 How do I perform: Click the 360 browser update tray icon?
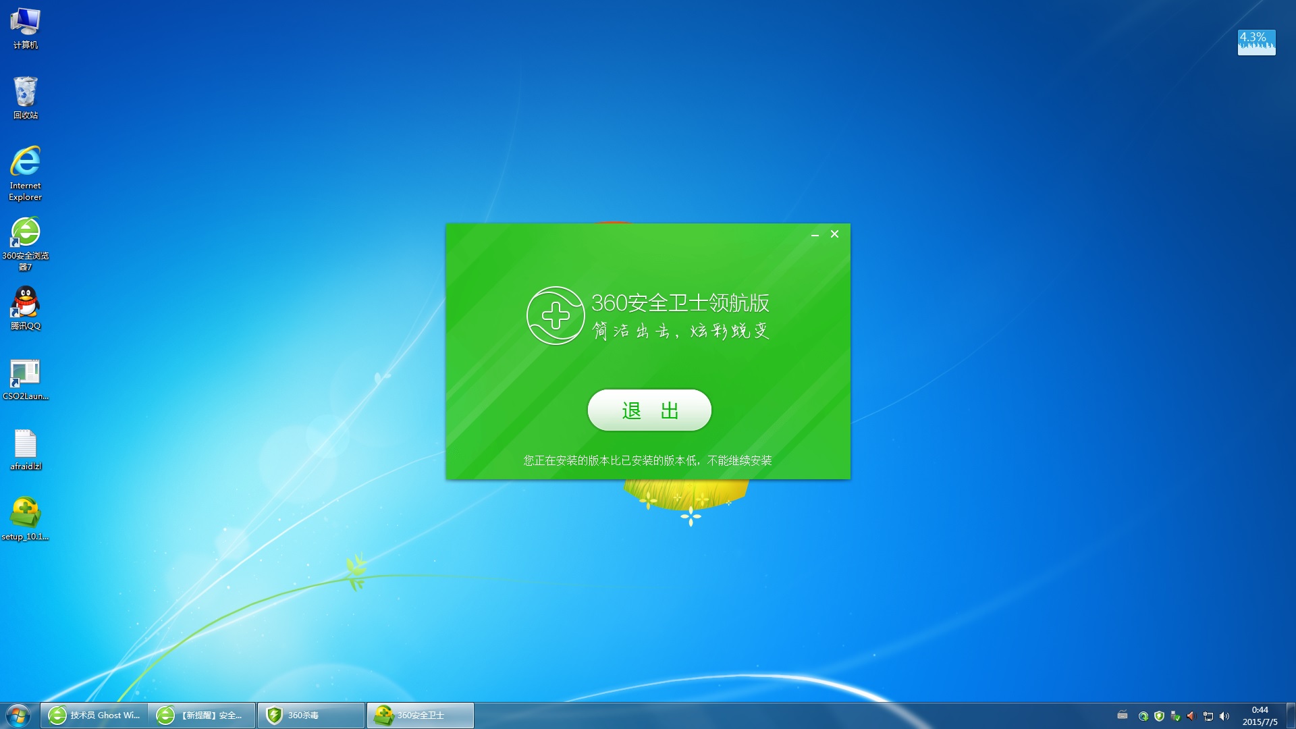pos(1143,716)
